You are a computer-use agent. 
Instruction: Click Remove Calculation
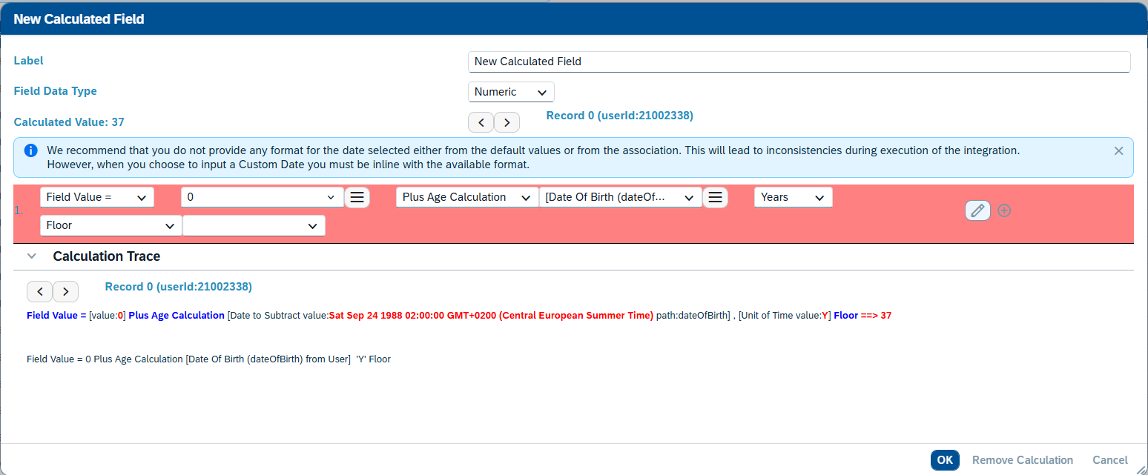(x=1022, y=460)
